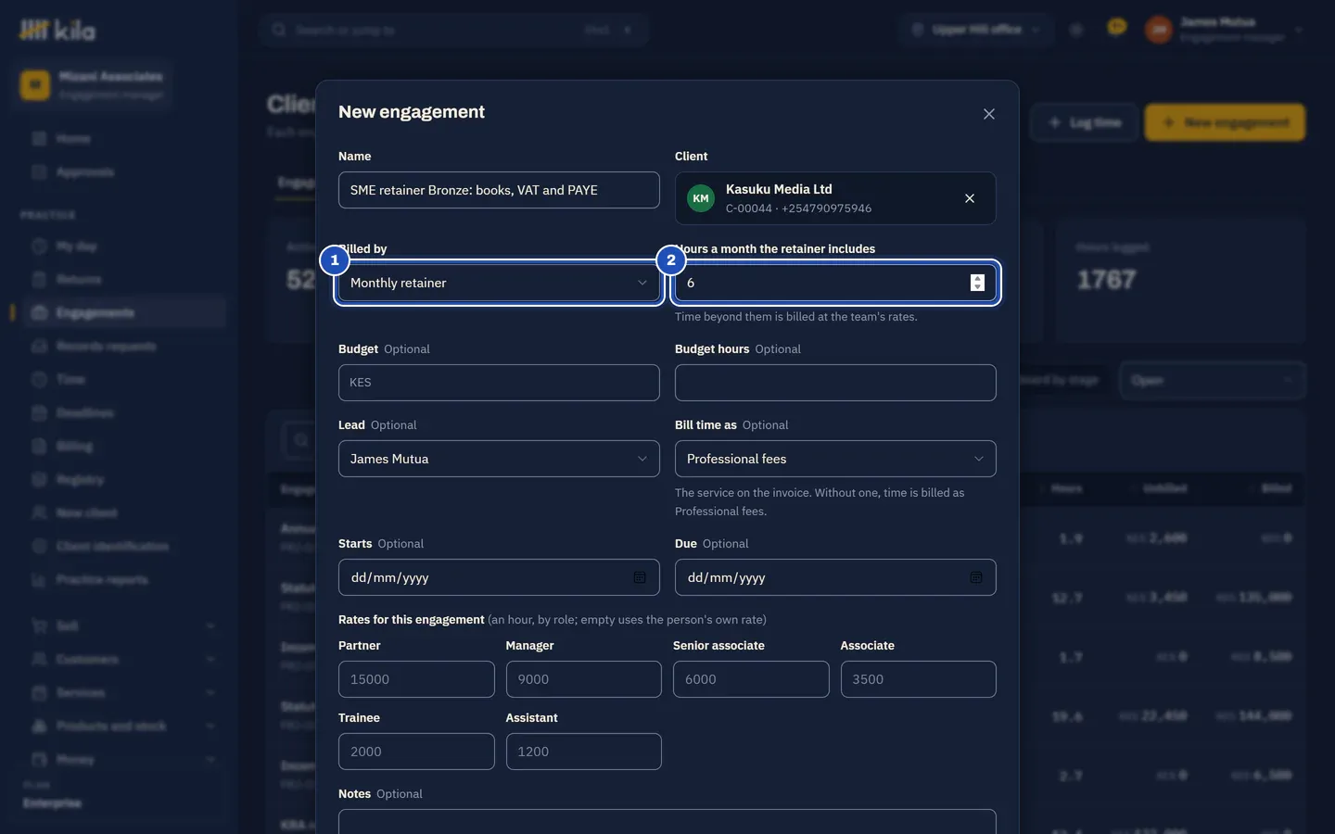The image size is (1335, 834).
Task: Click the yellow New engagement button
Action: click(x=1225, y=122)
